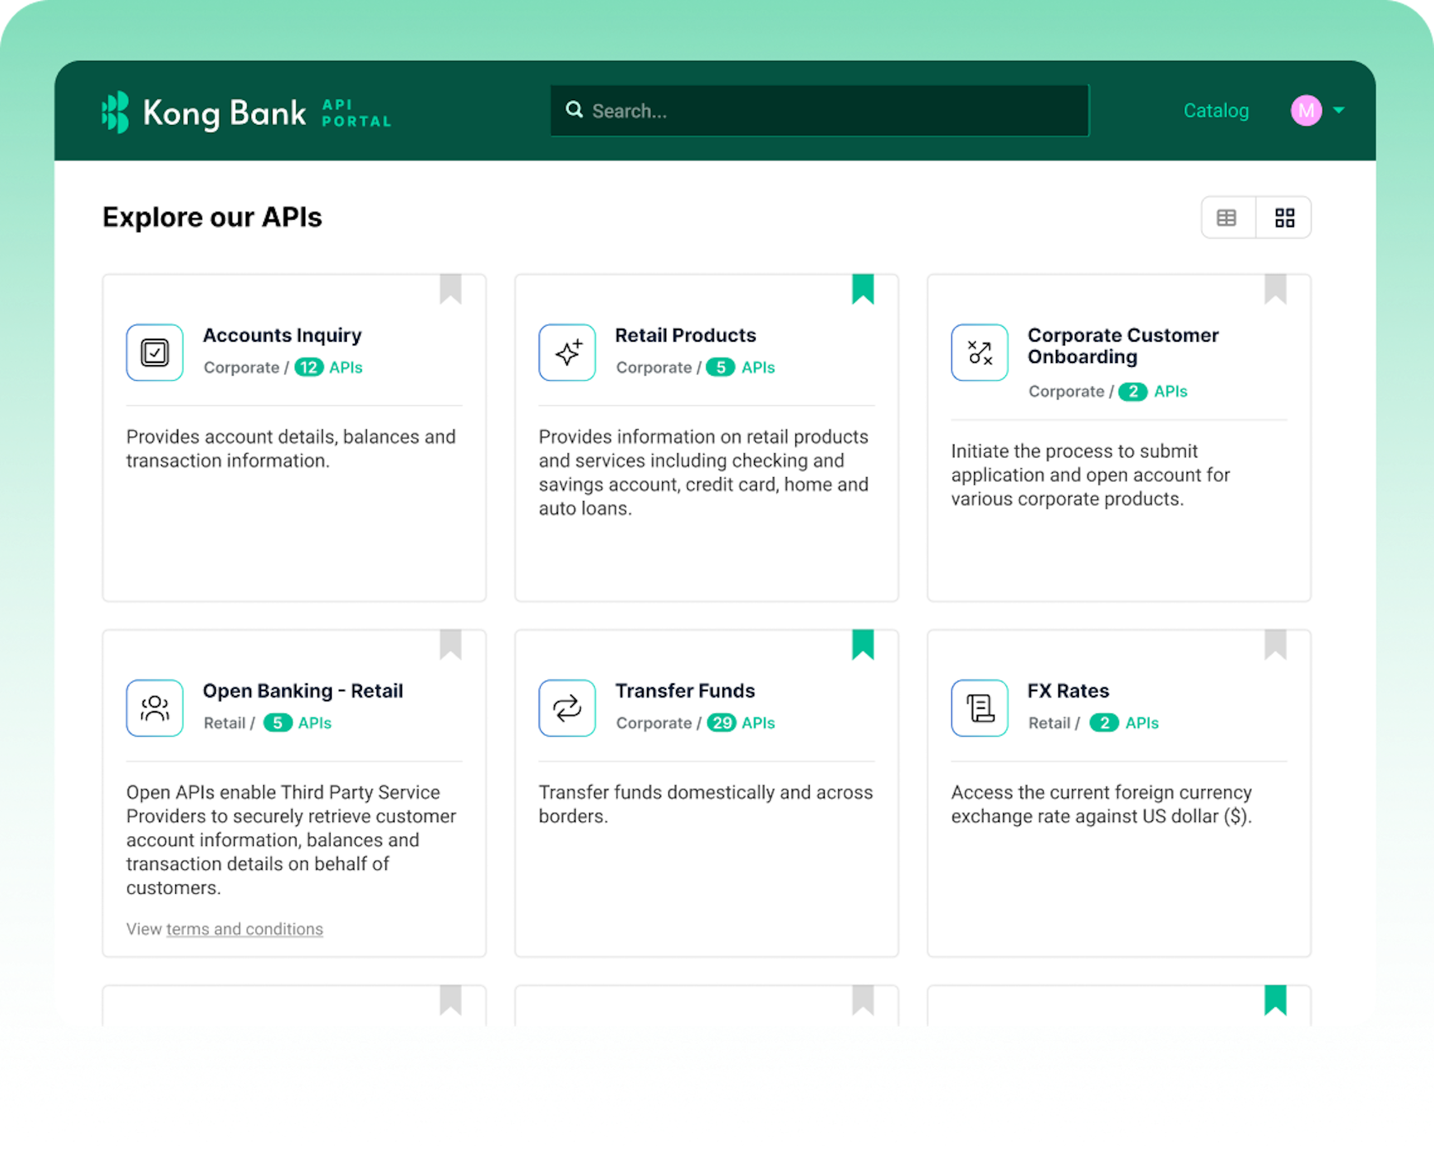Open the Catalog navigation item

coord(1216,111)
